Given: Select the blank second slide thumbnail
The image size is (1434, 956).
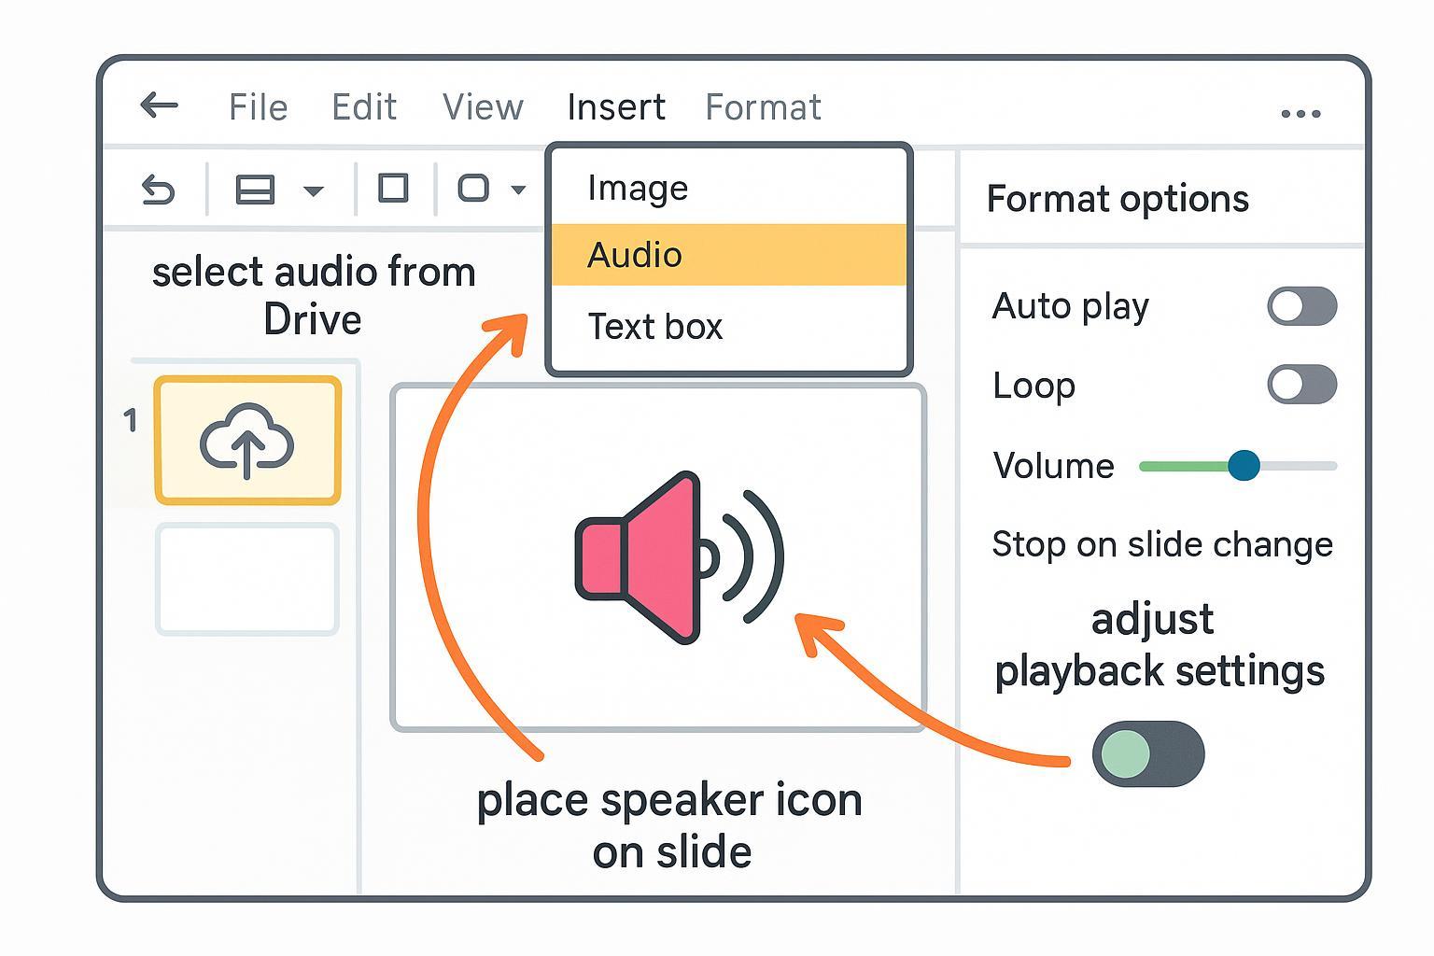Looking at the screenshot, I should coord(247,580).
